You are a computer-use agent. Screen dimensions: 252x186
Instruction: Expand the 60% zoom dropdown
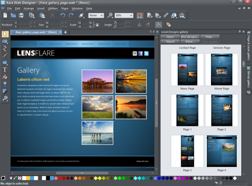[x=124, y=15]
